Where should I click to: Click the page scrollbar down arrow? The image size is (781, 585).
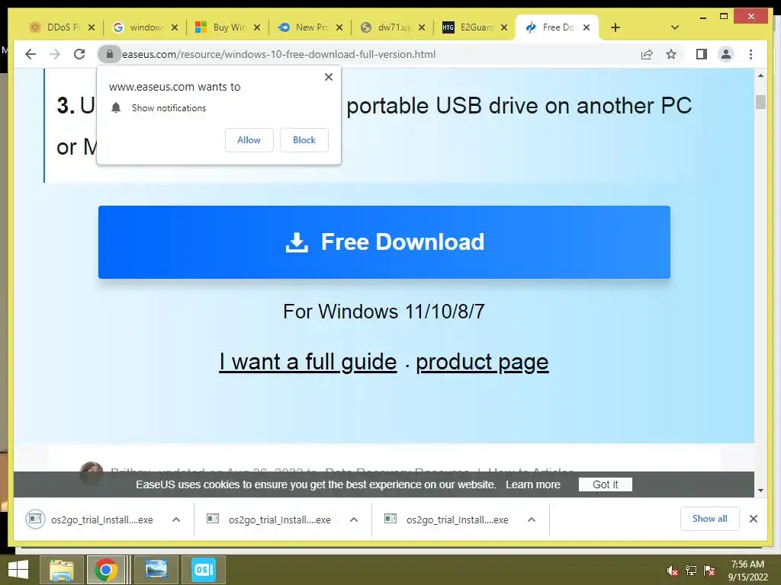[760, 491]
